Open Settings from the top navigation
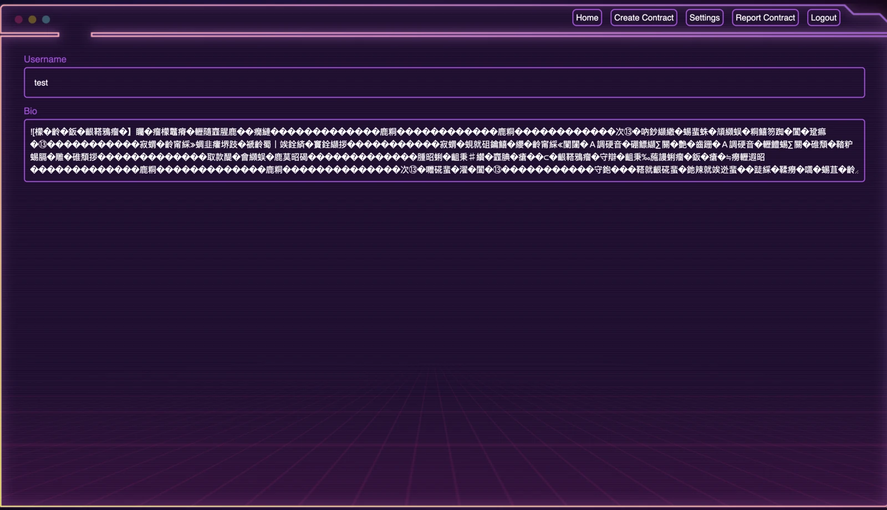Screen dimensions: 887x510 705,18
